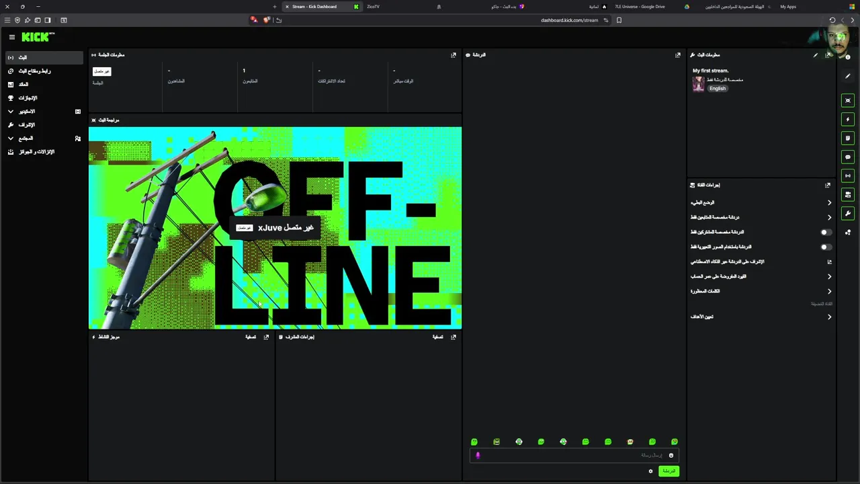
Task: Expand account age restrictions row
Action: point(761,276)
